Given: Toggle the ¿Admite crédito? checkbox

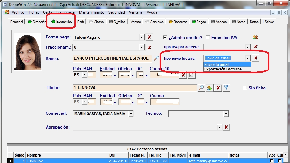Looking at the screenshot, I should tap(165, 38).
